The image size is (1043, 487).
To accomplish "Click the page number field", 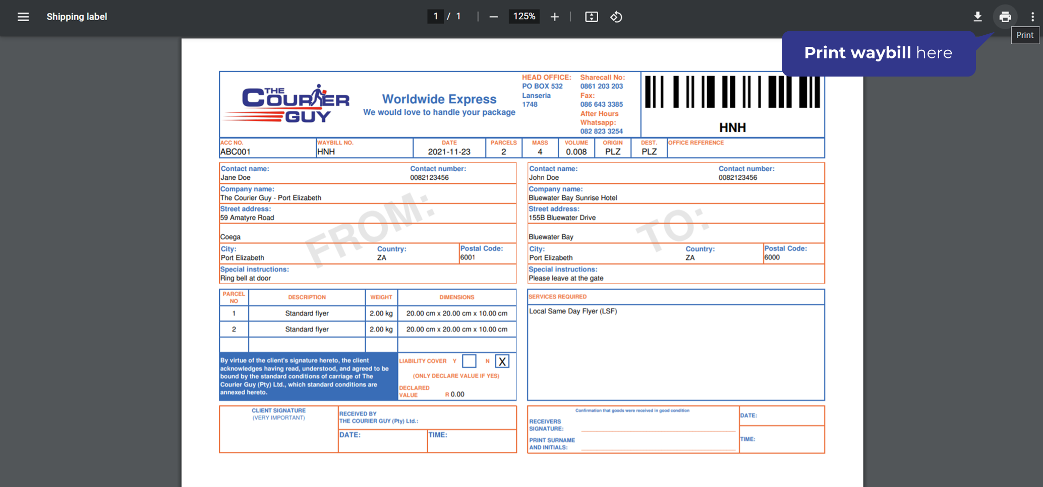I will pyautogui.click(x=436, y=17).
